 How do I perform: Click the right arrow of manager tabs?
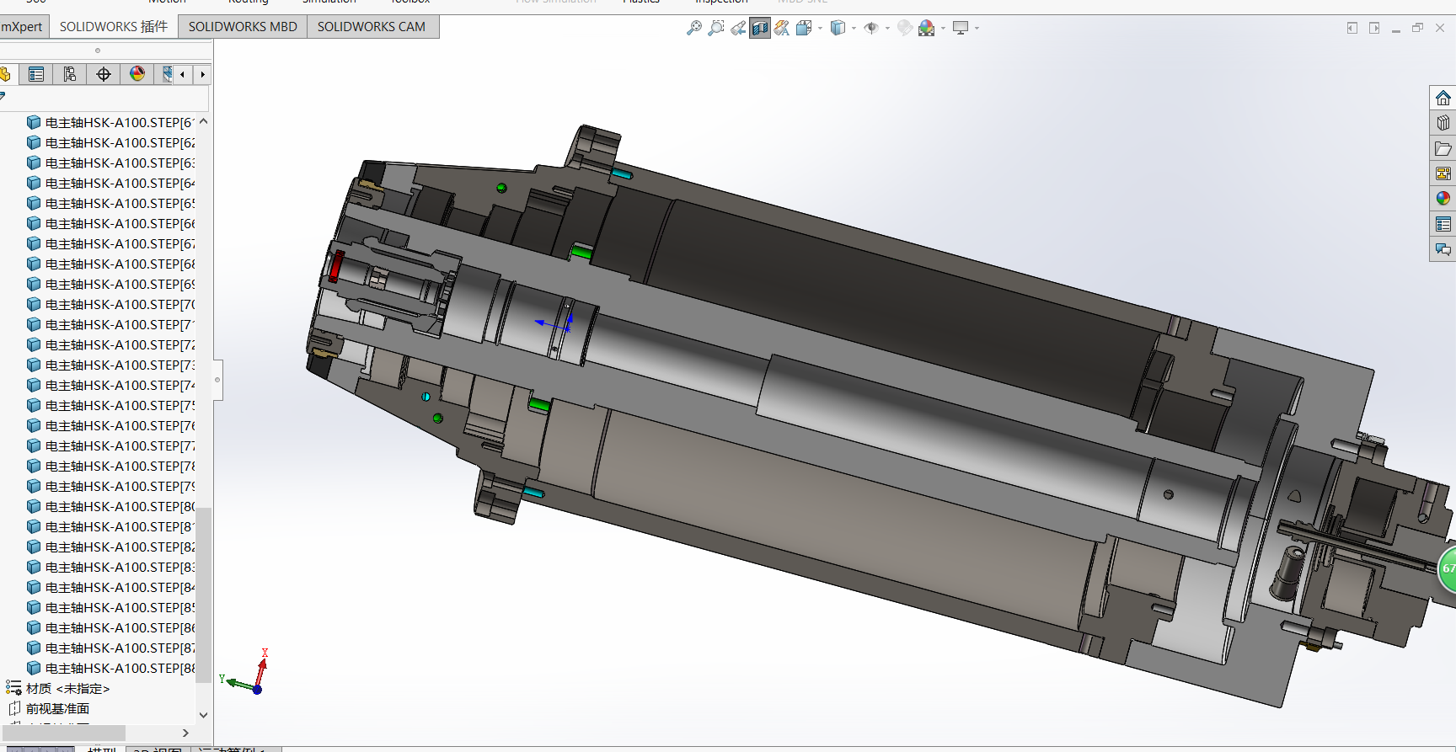(x=202, y=74)
